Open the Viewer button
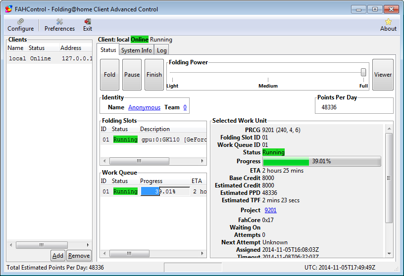This screenshot has height=276, width=404. 383,75
